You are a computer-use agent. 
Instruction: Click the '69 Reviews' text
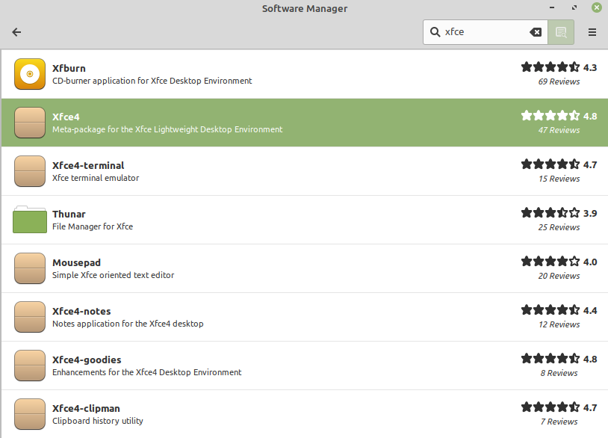click(x=559, y=81)
